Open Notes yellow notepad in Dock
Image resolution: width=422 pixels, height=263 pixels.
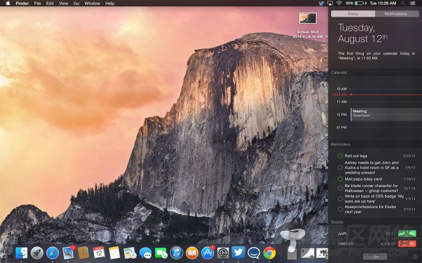coord(114,253)
